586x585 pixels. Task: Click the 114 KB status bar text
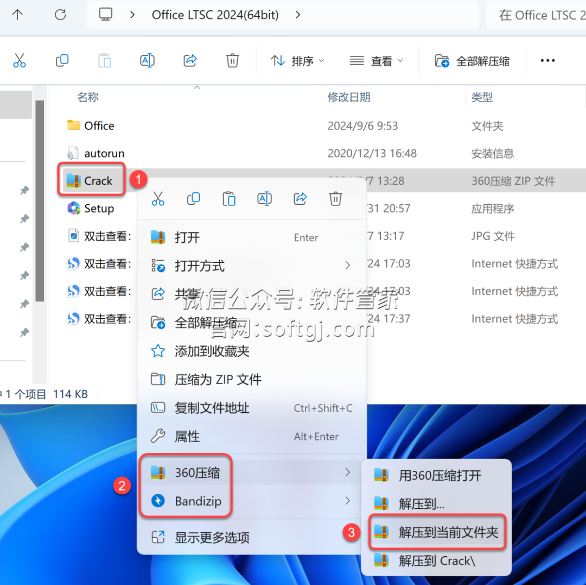pos(70,394)
